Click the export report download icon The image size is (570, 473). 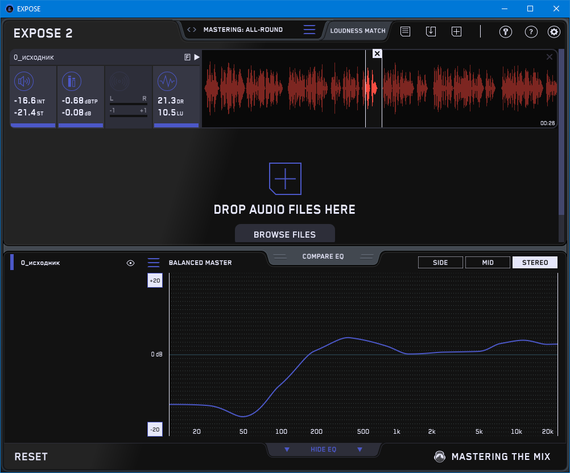[431, 32]
